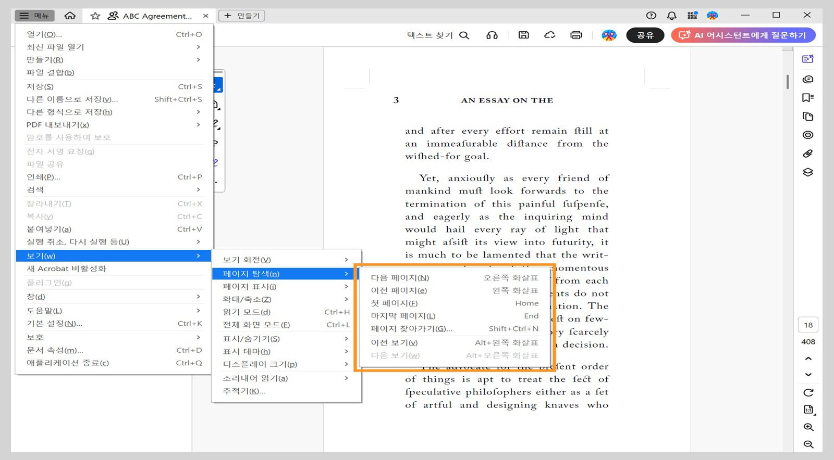The height and width of the screenshot is (460, 834).
Task: Click the printer icon
Action: tap(576, 35)
